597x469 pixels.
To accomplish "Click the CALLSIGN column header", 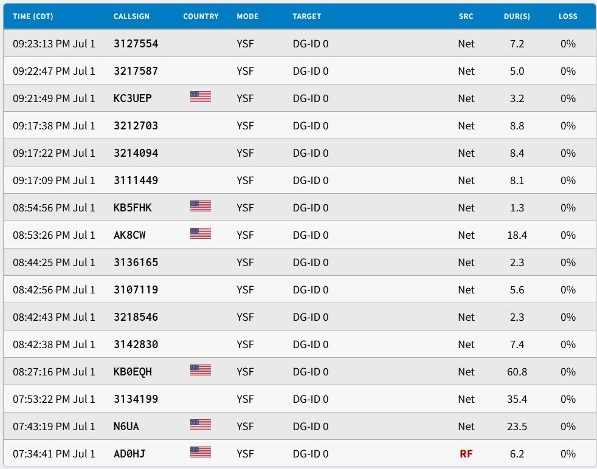I will click(131, 16).
